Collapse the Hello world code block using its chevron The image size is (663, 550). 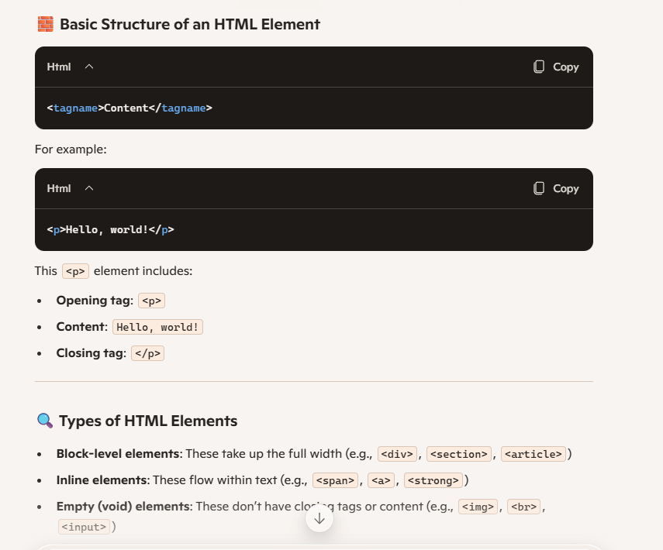[89, 188]
